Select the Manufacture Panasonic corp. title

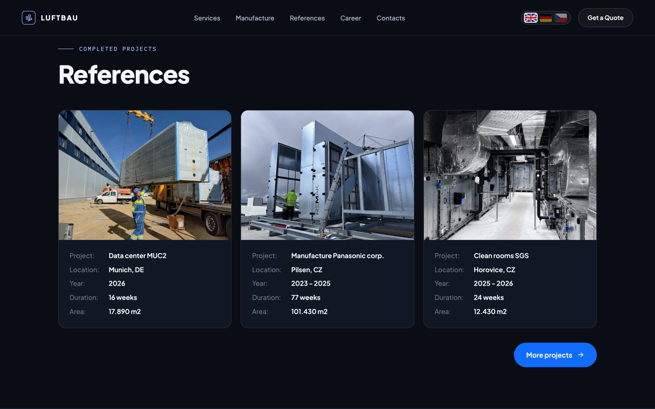point(337,256)
